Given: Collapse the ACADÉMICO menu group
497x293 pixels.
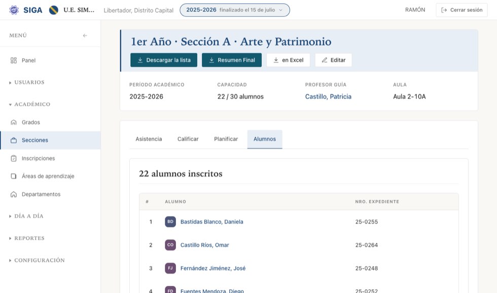Looking at the screenshot, I should click(29, 104).
